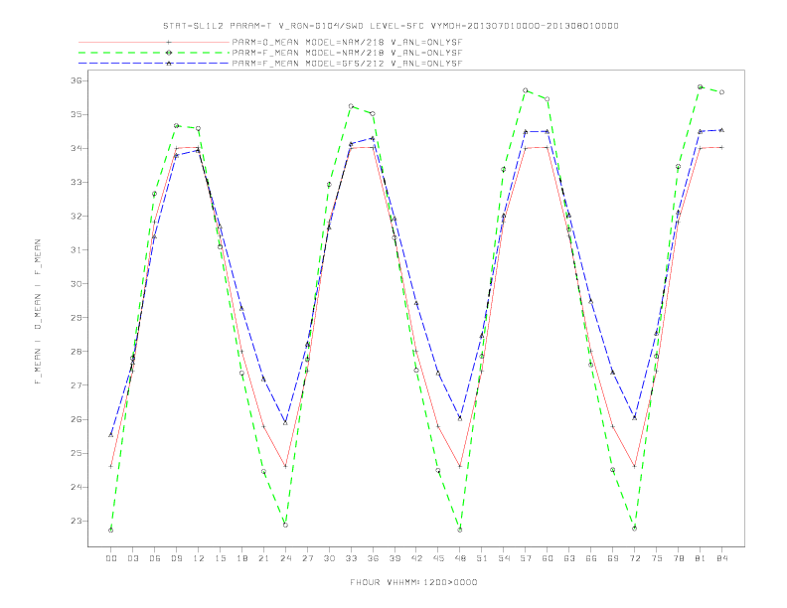Click x-axis forecast hour label 72
The image size is (787, 608).
point(635,558)
